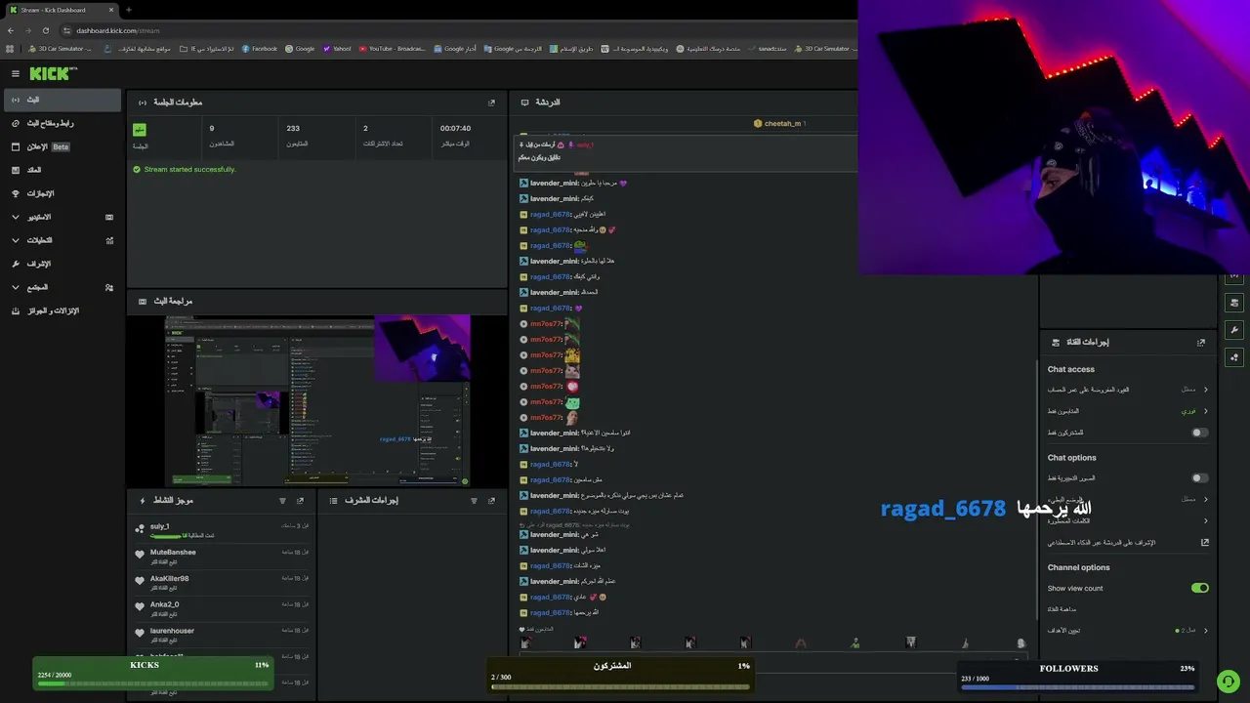Screen dimensions: 1250x703
Task: Open goals setup (تعيين الأهداف) chevron
Action: pos(1206,631)
